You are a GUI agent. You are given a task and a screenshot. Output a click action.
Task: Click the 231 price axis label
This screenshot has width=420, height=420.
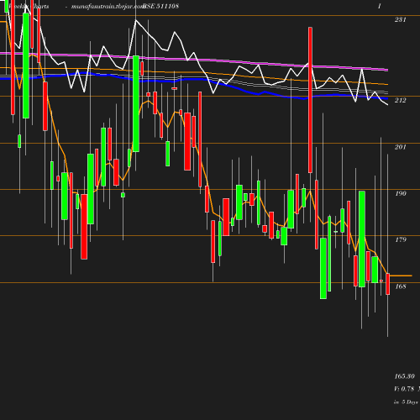click(x=400, y=19)
